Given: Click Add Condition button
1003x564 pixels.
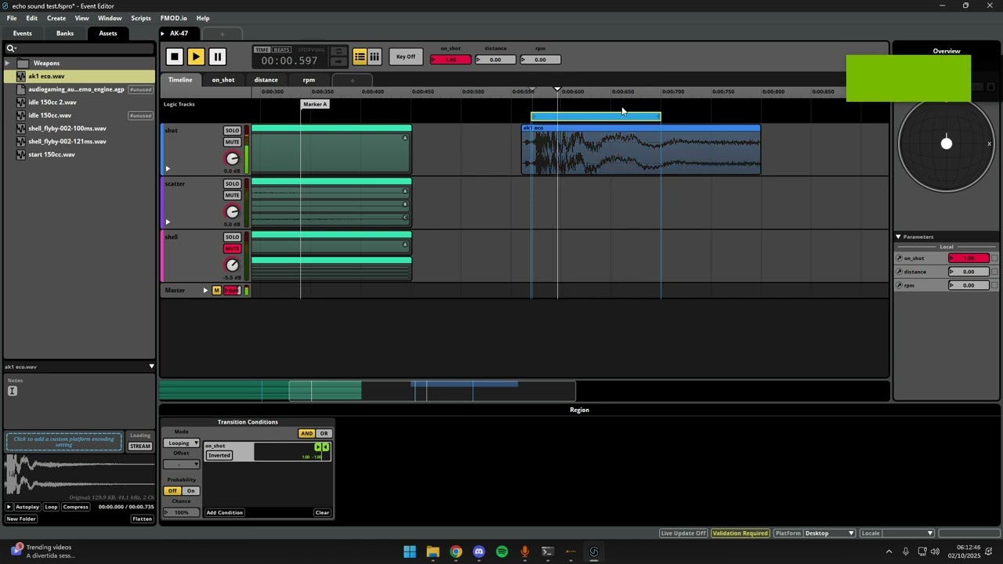Looking at the screenshot, I should [225, 513].
